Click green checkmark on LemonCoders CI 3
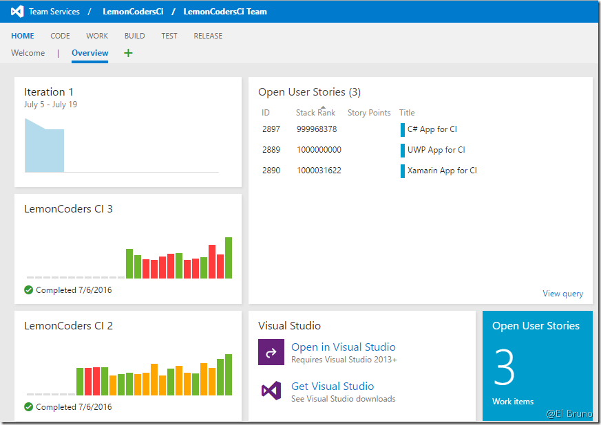 [x=28, y=290]
